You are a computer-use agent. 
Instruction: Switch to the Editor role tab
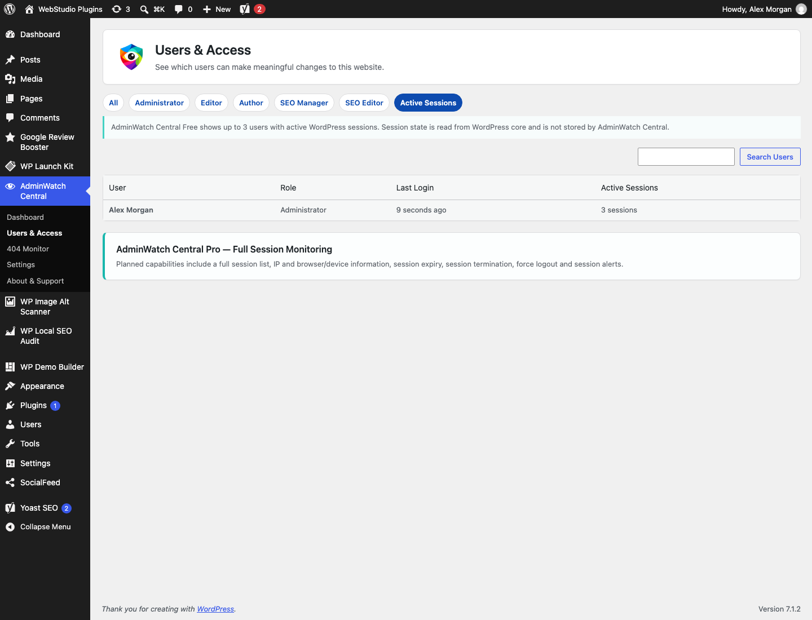(x=211, y=103)
